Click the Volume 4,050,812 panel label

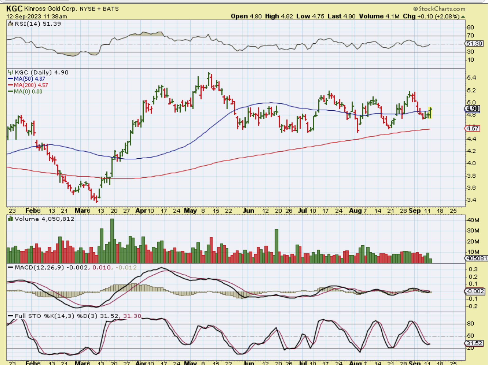44,219
